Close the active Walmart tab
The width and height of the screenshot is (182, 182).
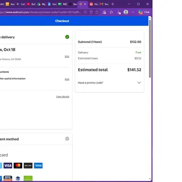85,4
